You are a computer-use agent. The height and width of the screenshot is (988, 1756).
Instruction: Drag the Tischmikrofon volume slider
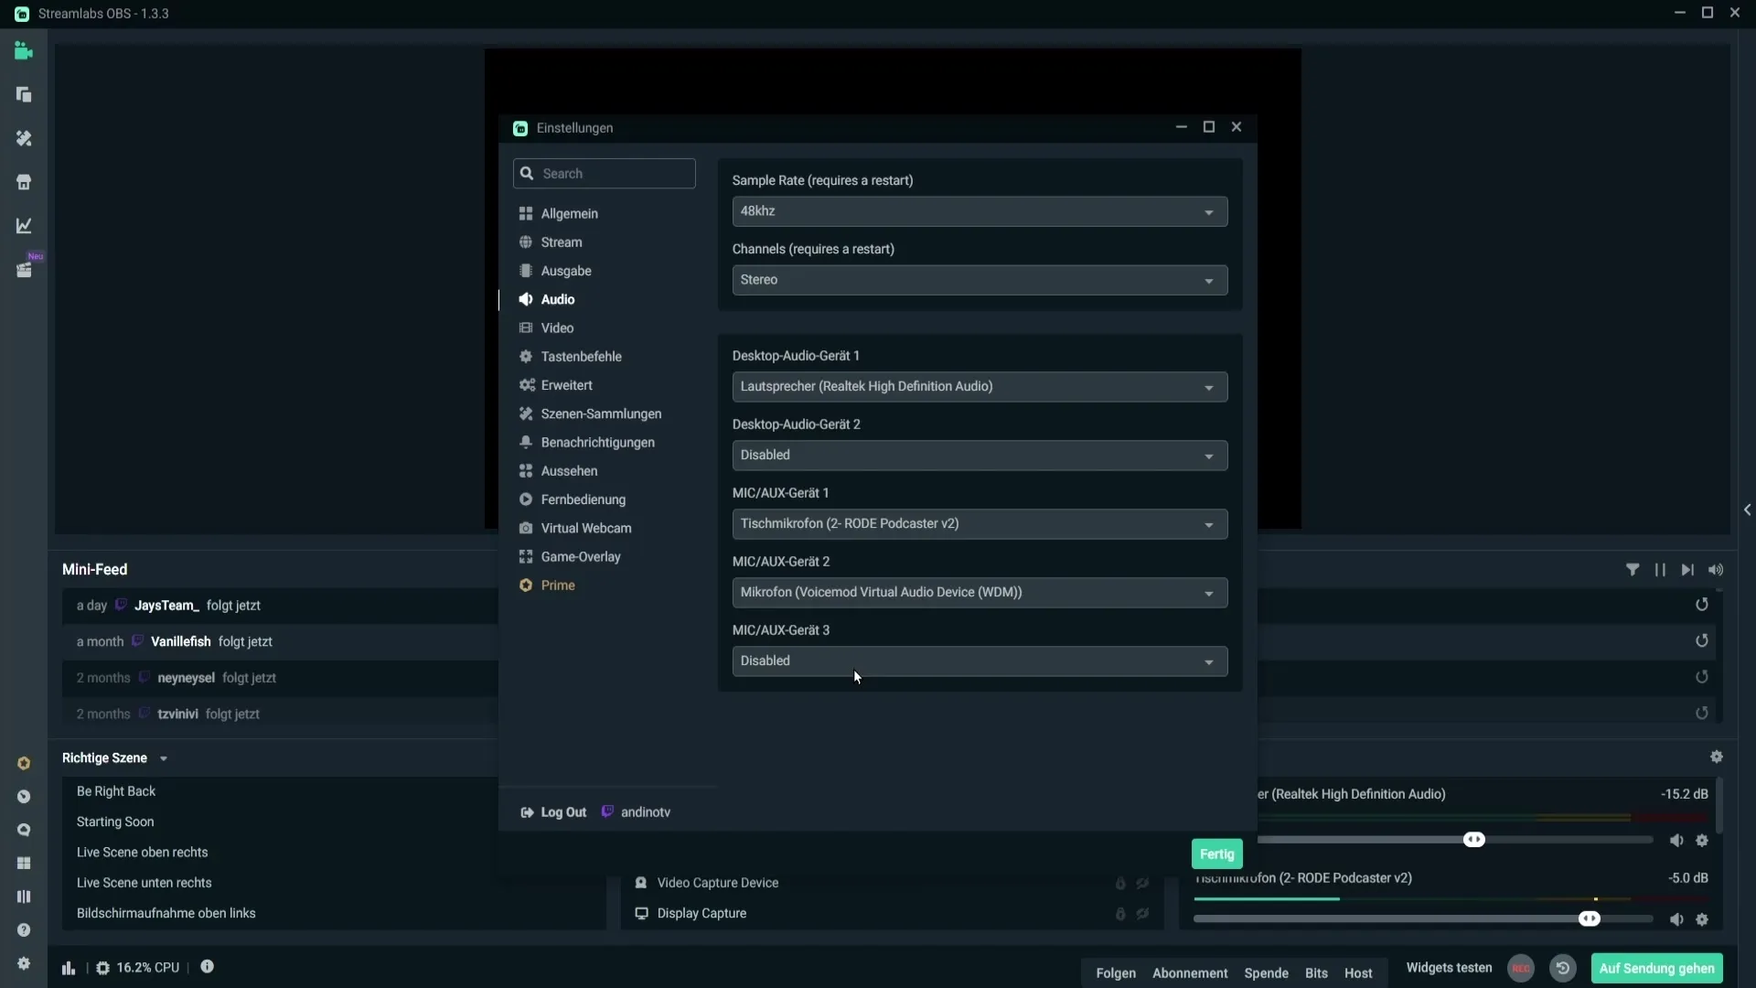click(x=1590, y=919)
